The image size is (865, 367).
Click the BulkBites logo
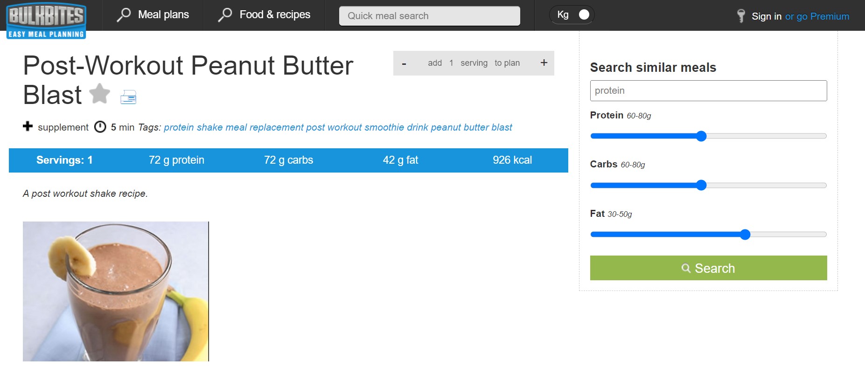click(46, 20)
